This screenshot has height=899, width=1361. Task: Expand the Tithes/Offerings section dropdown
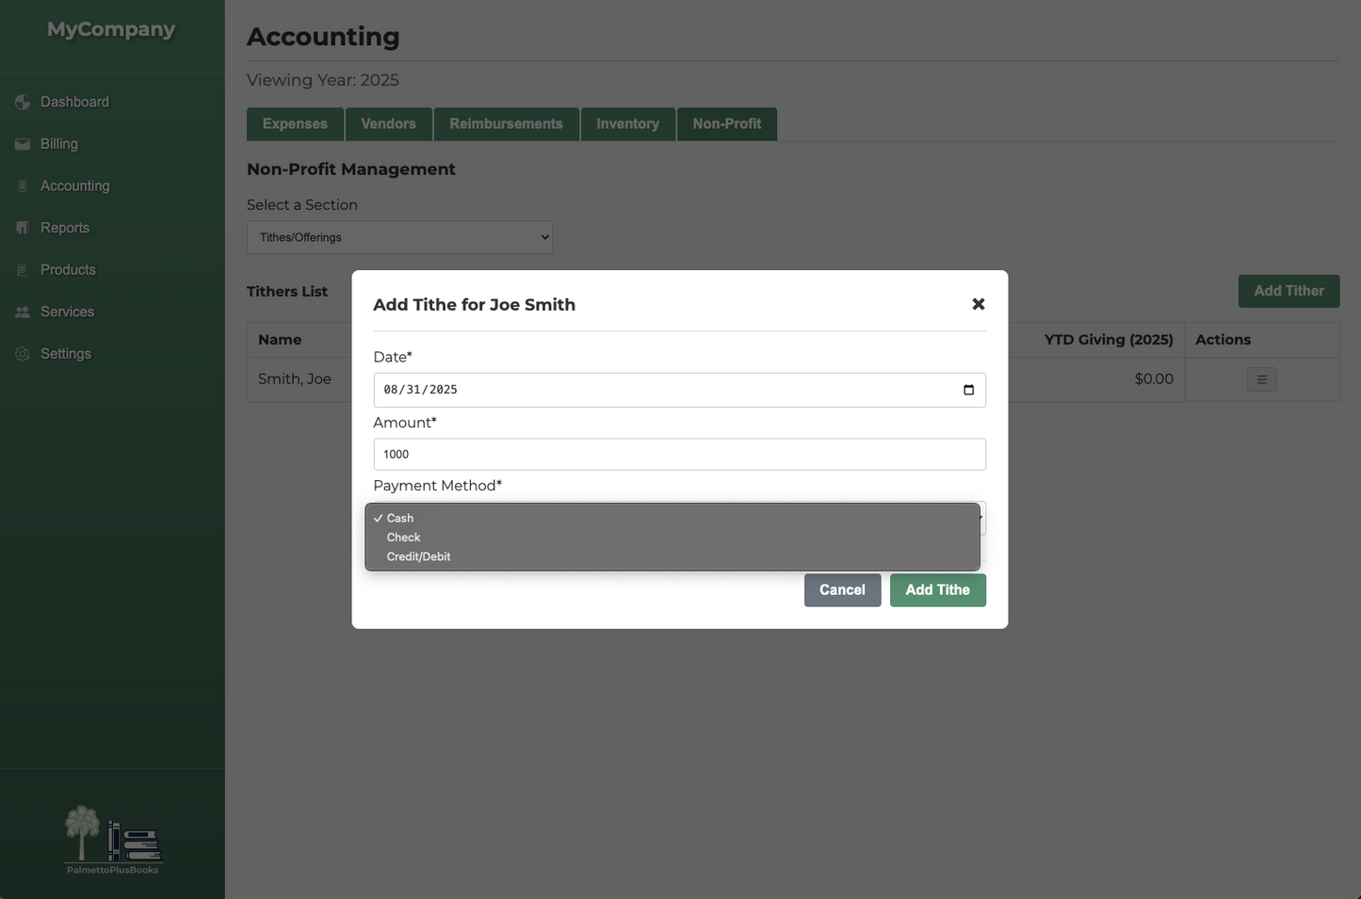(x=399, y=237)
